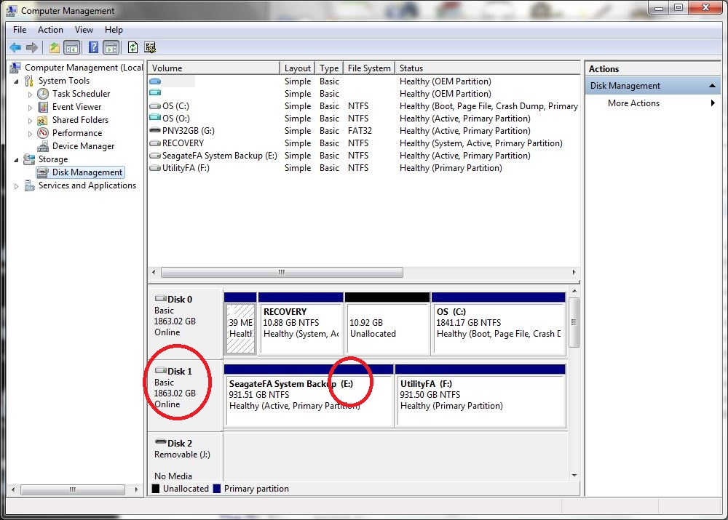The width and height of the screenshot is (728, 520).
Task: Expand the Performance node arrow
Action: [x=30, y=134]
